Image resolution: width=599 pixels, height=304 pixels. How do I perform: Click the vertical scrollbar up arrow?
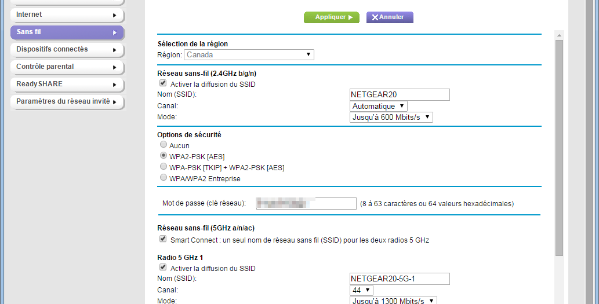[559, 36]
